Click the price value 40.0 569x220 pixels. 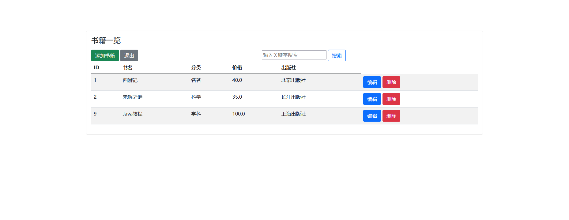[x=237, y=80]
